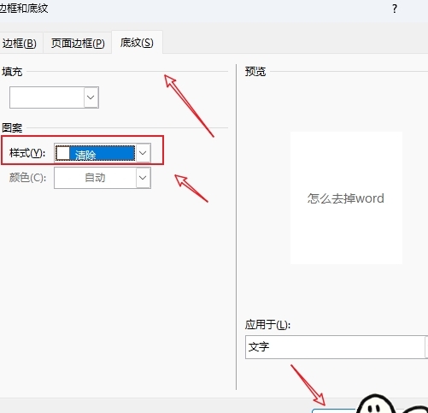Viewport: 428px width, 413px height.
Task: Click the 预览 section heading
Action: coord(255,71)
